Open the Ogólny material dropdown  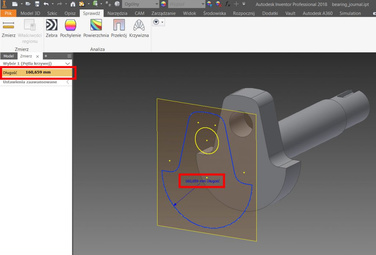click(157, 4)
